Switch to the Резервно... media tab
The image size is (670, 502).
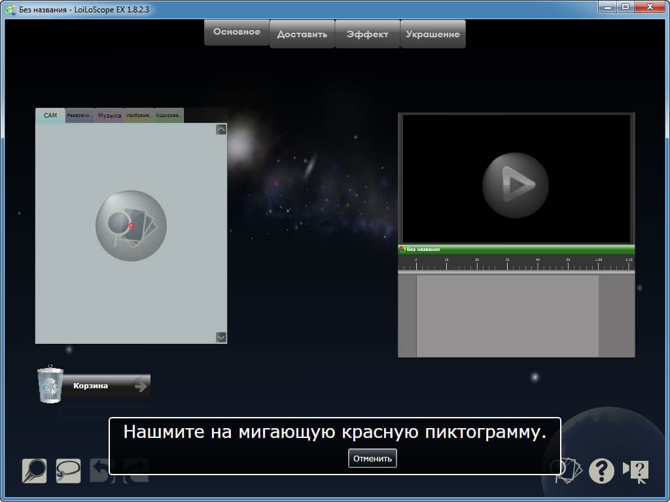tap(80, 115)
